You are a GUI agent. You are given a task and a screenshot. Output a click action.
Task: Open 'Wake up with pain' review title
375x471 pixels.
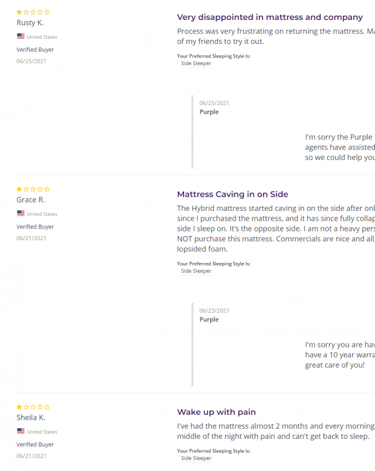coord(216,412)
